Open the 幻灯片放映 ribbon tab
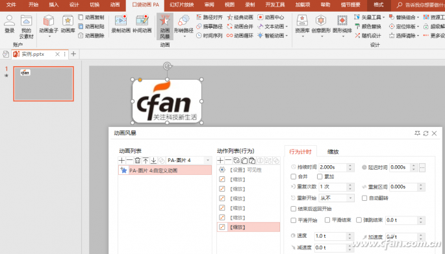The image size is (445, 254). pyautogui.click(x=182, y=5)
